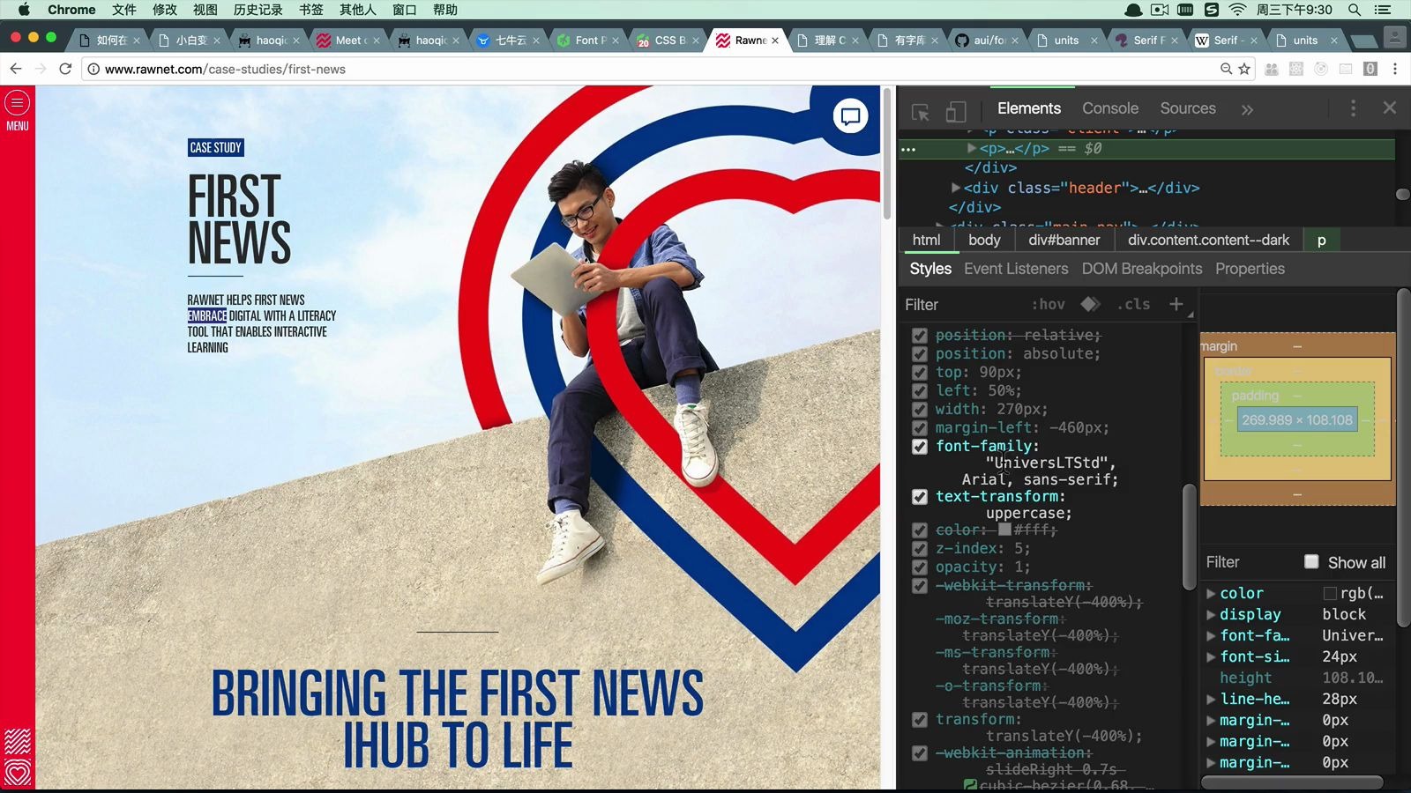Click the new style rule plus icon
The width and height of the screenshot is (1411, 793).
tap(1176, 304)
